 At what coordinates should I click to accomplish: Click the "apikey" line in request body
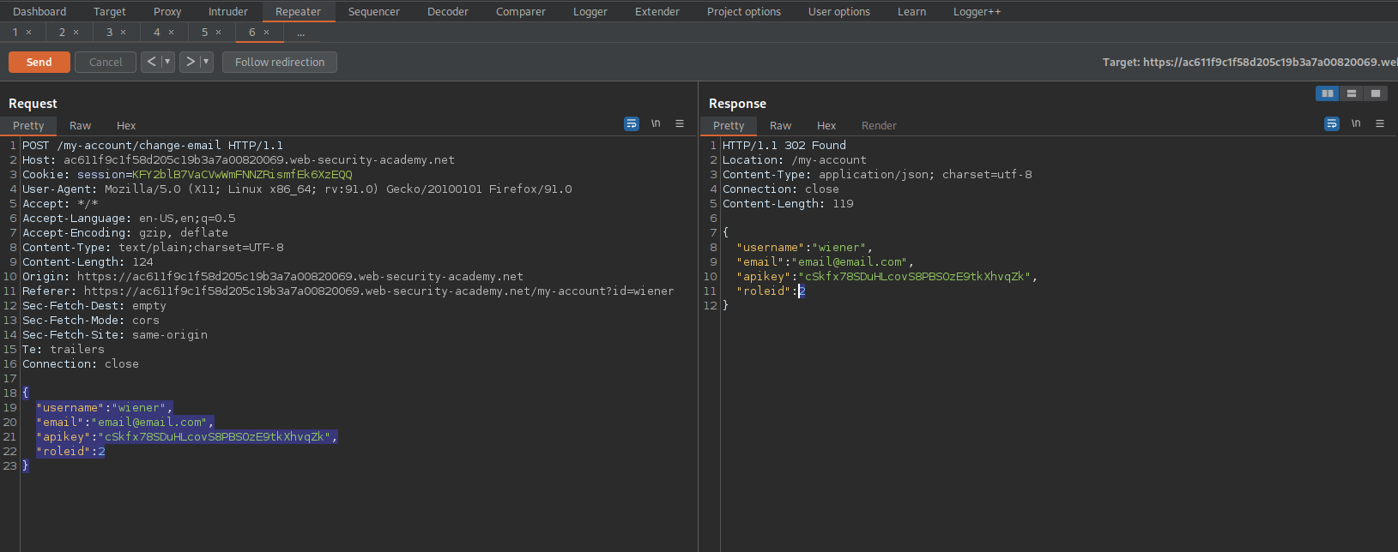click(187, 437)
